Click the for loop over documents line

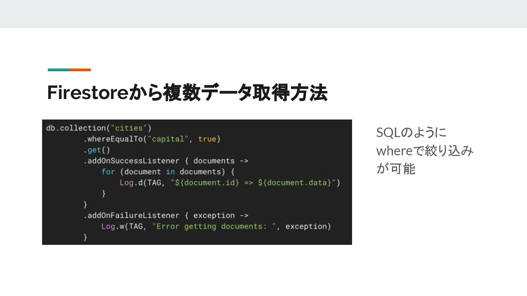pyautogui.click(x=168, y=172)
